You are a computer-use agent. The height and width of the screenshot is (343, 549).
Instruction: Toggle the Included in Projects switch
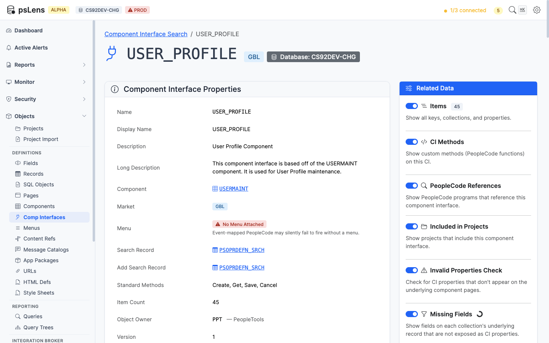[x=412, y=226]
